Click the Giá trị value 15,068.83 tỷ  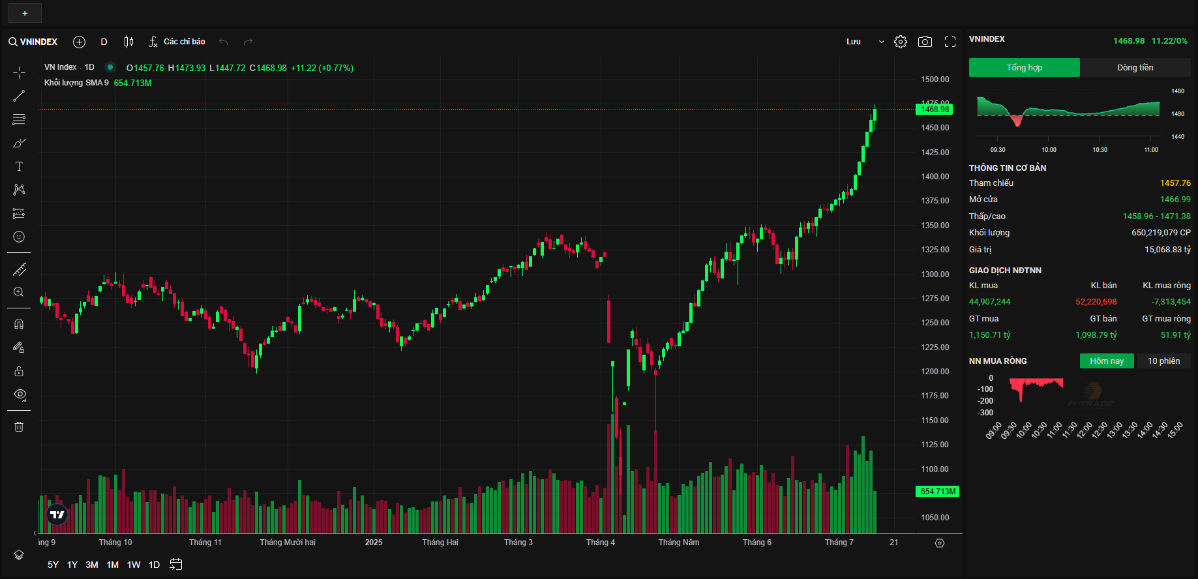[x=1168, y=250]
